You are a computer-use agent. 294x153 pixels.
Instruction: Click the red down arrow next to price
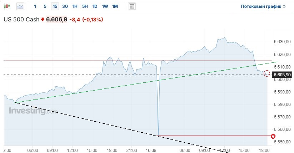tap(43, 20)
